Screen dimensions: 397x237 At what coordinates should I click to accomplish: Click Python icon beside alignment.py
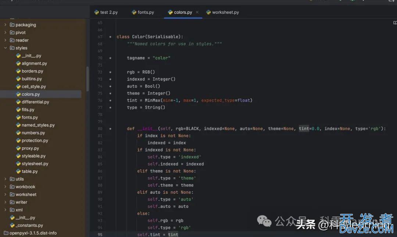point(18,63)
